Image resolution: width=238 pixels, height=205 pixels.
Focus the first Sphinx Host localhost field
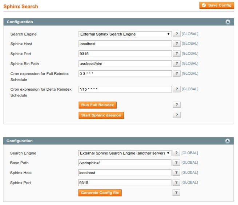tap(125, 44)
